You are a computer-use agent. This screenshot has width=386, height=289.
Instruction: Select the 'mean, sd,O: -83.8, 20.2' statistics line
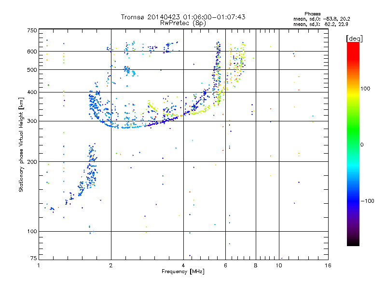(321, 19)
